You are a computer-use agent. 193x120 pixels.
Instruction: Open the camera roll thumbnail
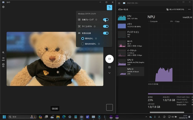pos(110,107)
